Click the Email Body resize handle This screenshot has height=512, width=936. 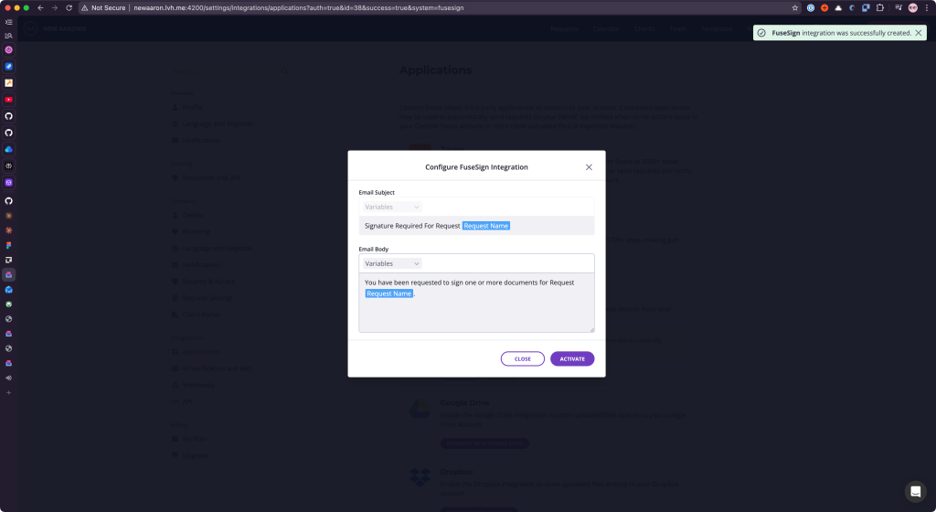tap(591, 329)
